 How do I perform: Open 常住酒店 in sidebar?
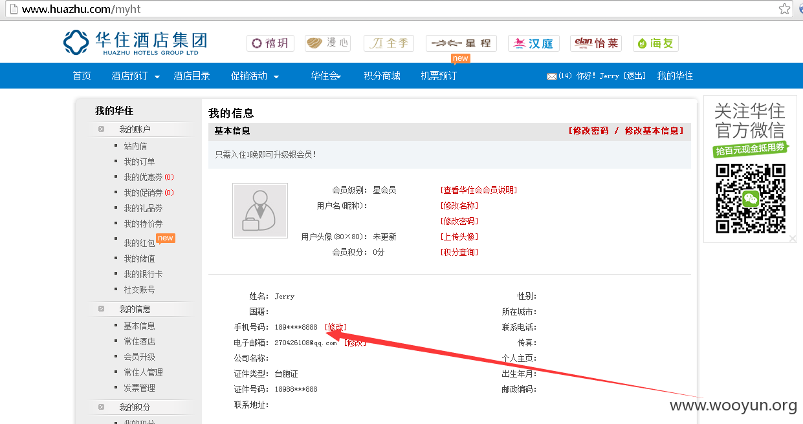(139, 341)
